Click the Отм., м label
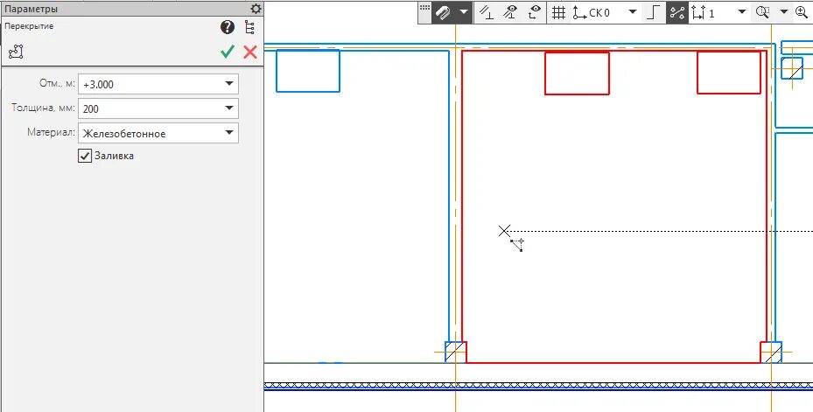 [57, 83]
